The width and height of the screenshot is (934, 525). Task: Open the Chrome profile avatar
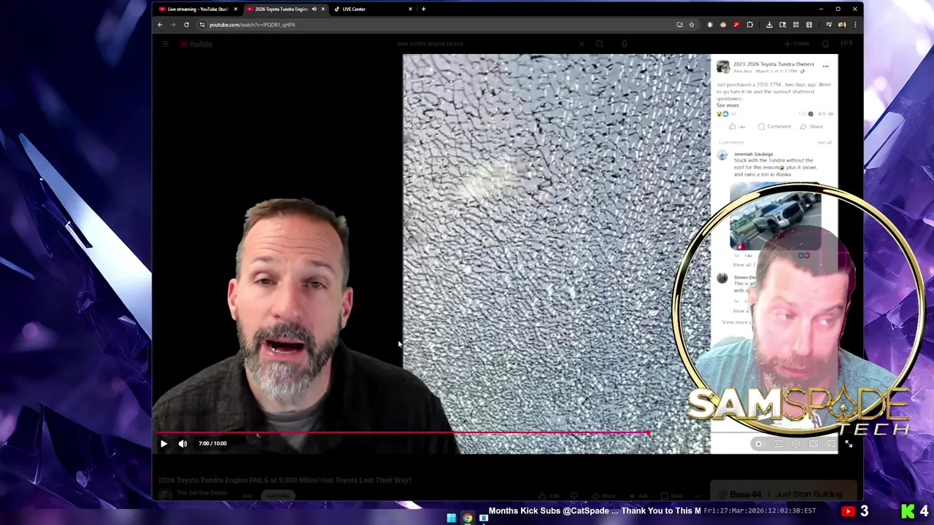(x=841, y=25)
